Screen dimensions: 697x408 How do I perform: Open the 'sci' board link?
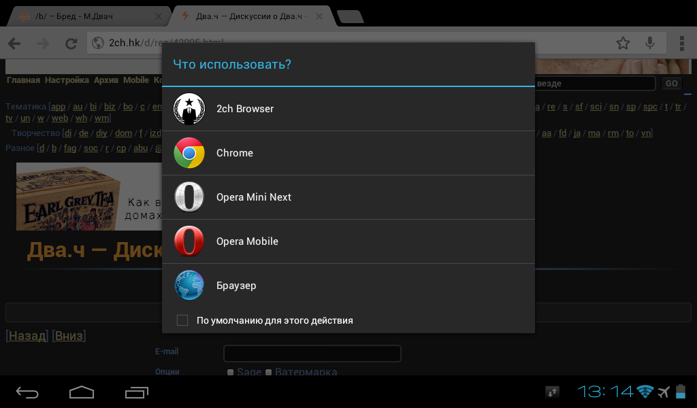coord(596,107)
